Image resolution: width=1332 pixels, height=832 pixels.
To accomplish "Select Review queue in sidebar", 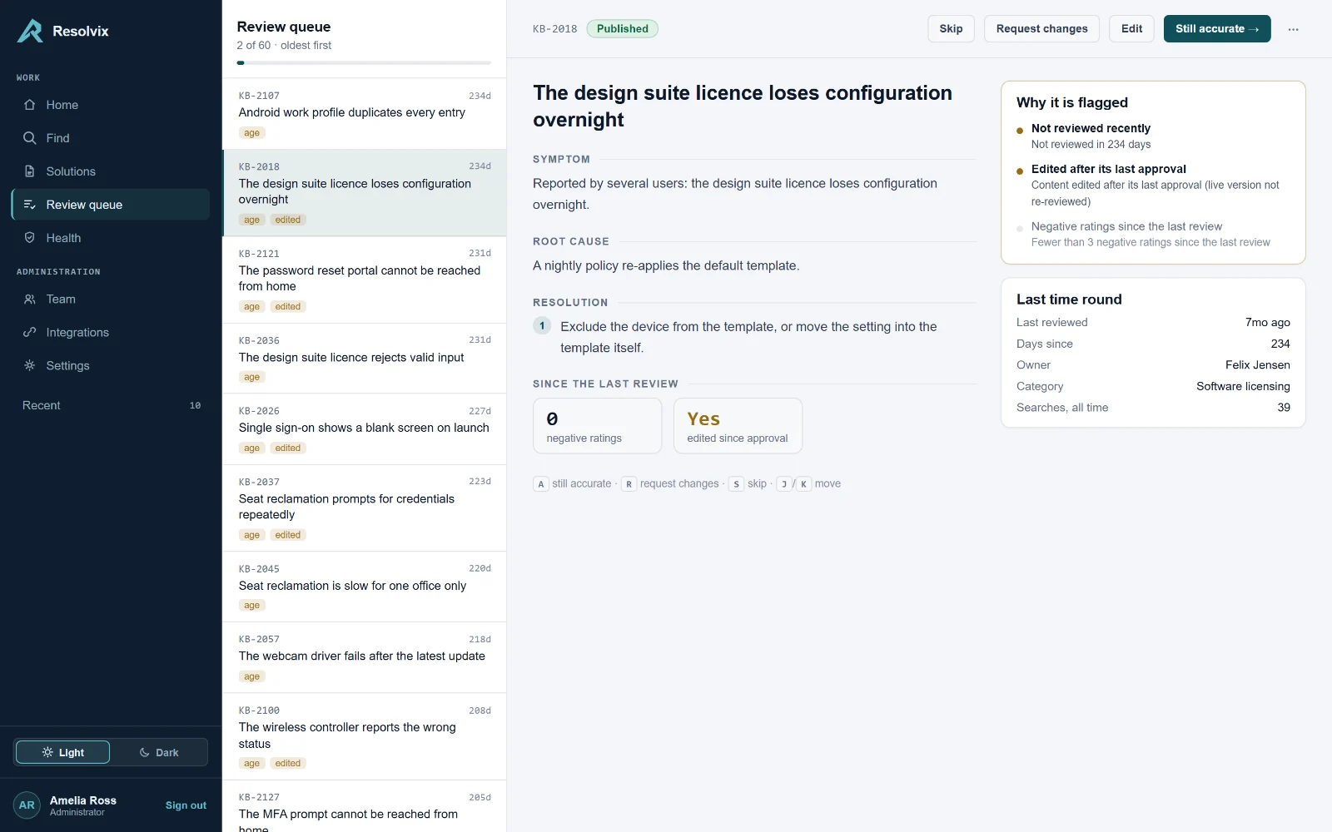I will (110, 205).
